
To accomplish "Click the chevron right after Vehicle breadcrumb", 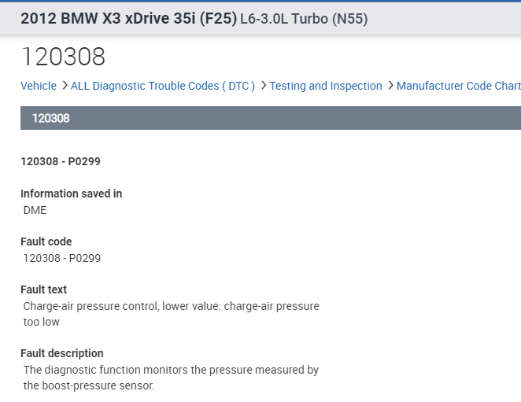I will pos(64,86).
